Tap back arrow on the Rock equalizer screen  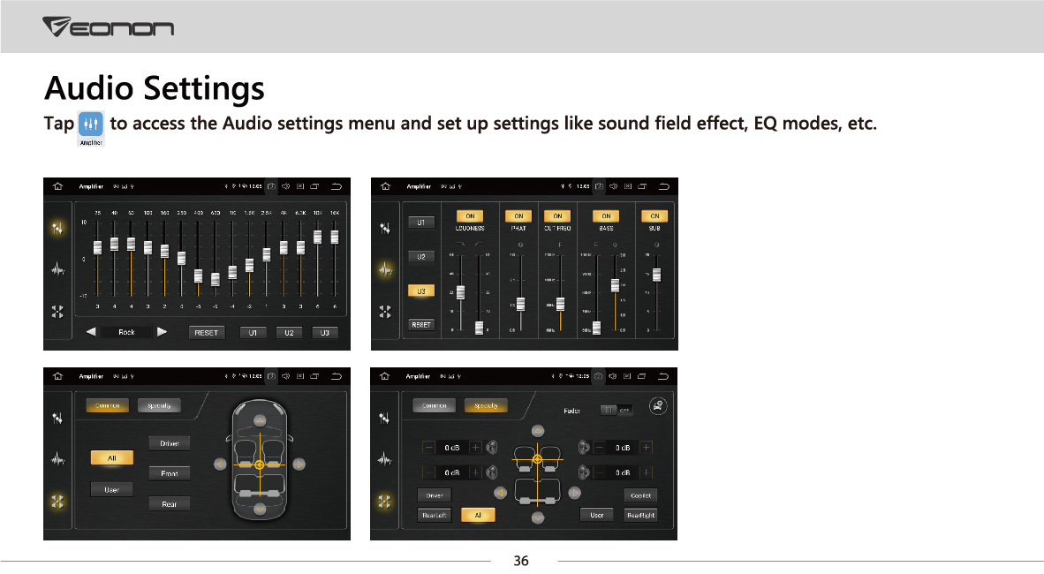[x=337, y=186]
